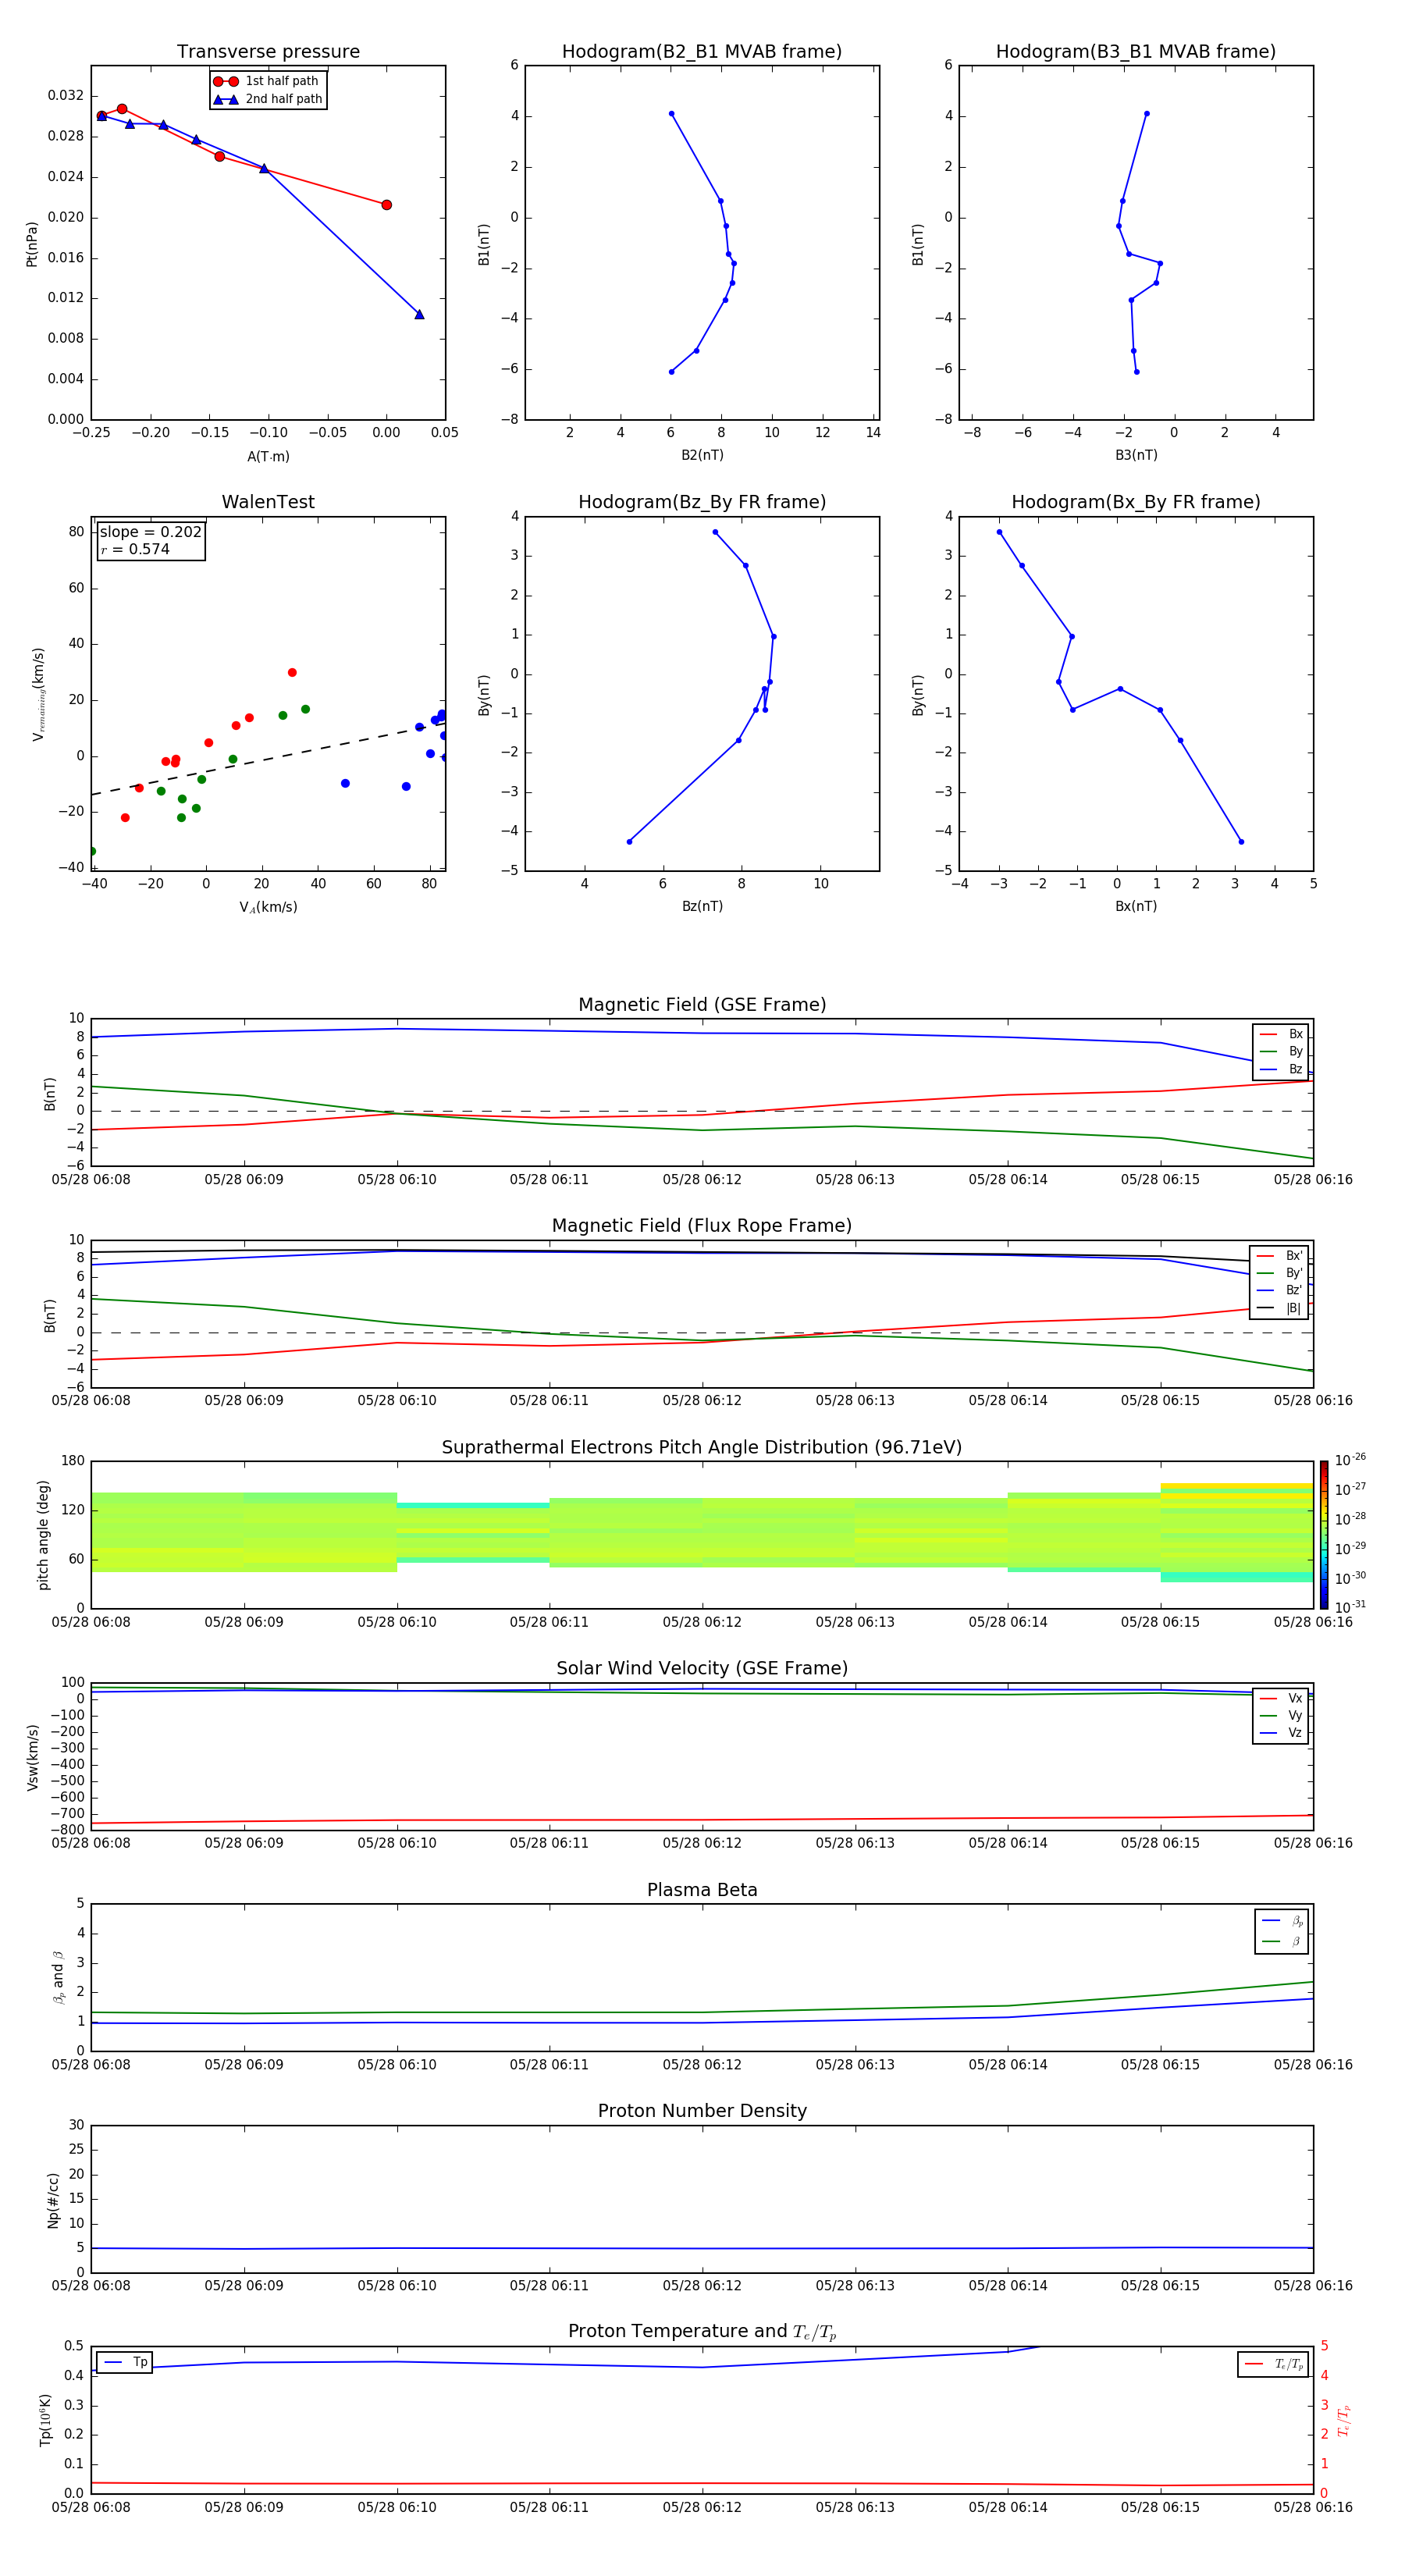
Task: Click the 'Plasma Beta' plot title
Action: [x=702, y=1890]
